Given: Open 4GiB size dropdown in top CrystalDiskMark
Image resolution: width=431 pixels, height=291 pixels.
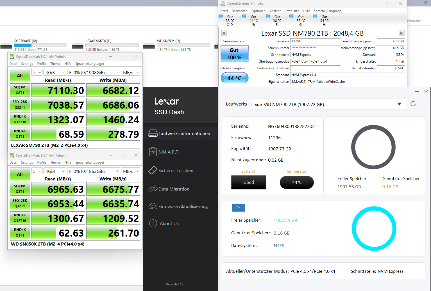Looking at the screenshot, I should [55, 72].
